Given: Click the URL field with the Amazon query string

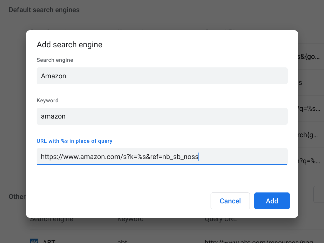Looking at the screenshot, I should pyautogui.click(x=162, y=156).
